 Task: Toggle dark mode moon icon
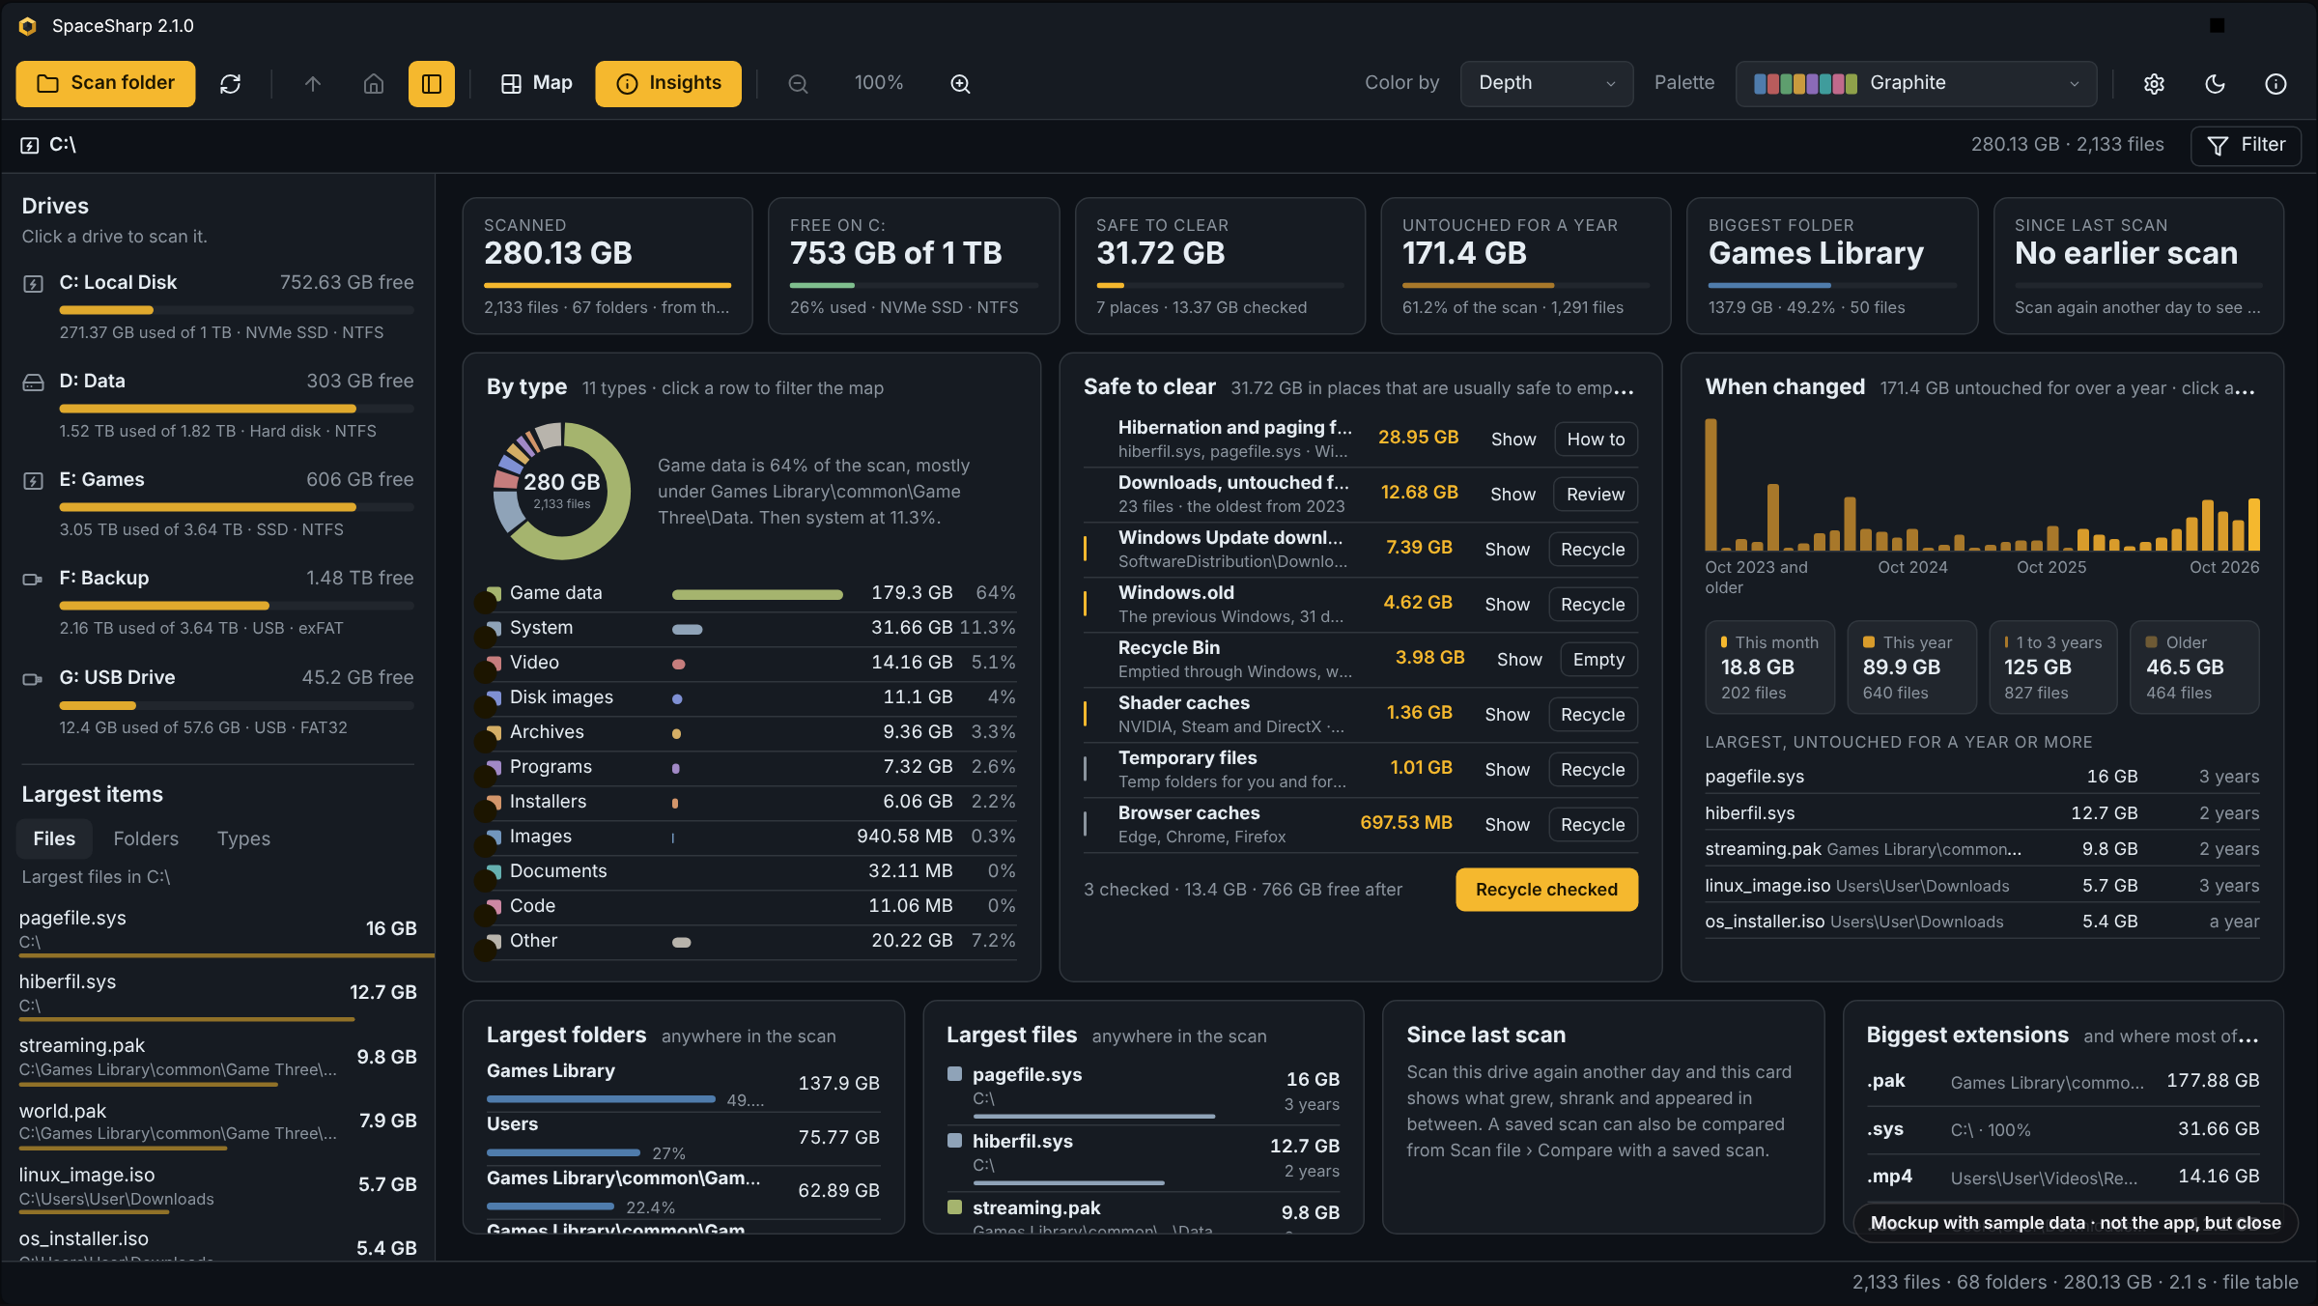click(x=2215, y=84)
